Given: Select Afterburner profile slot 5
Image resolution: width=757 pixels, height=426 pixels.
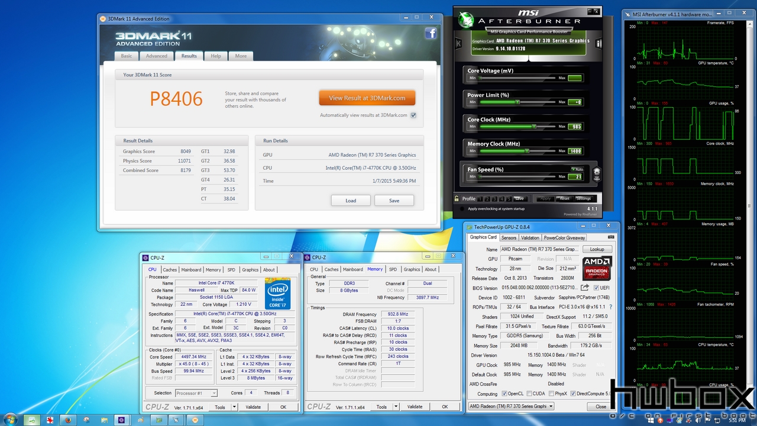Looking at the screenshot, I should coord(509,199).
